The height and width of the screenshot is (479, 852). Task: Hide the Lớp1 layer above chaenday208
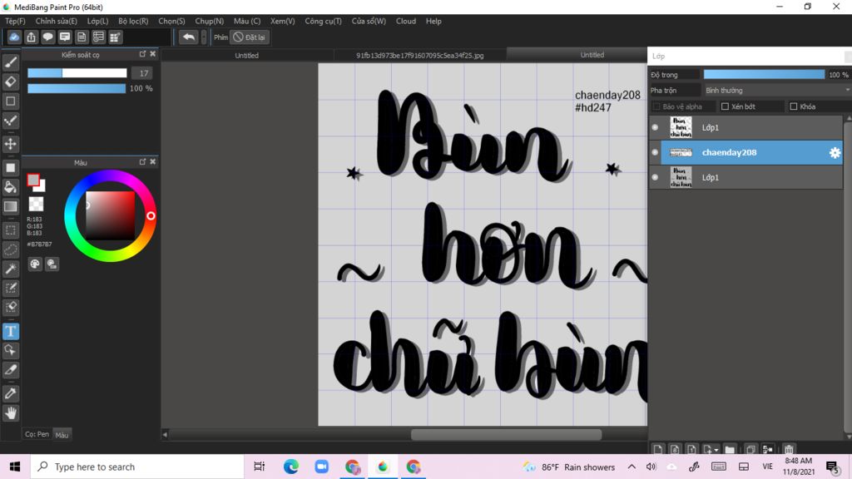[x=655, y=127]
